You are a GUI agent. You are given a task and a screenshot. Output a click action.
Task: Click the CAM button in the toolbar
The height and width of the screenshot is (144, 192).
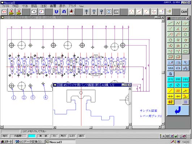pyautogui.click(x=184, y=12)
